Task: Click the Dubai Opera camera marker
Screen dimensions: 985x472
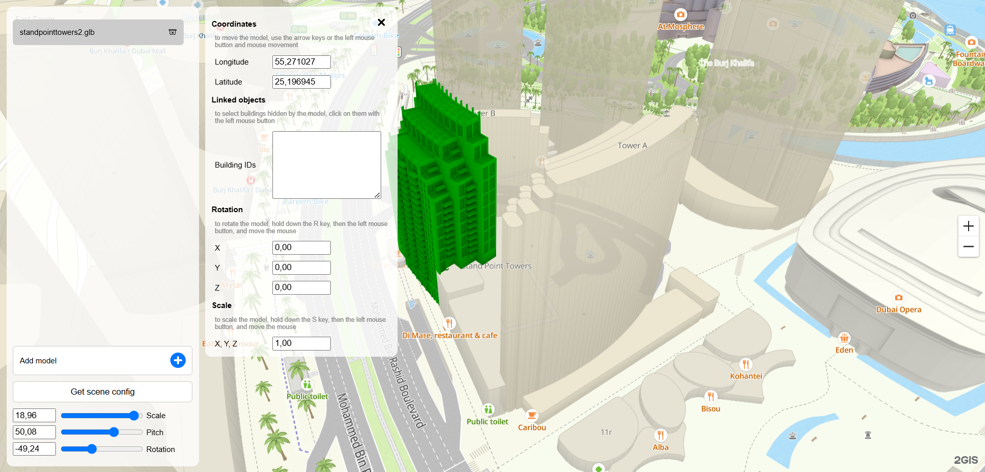Action: click(898, 298)
